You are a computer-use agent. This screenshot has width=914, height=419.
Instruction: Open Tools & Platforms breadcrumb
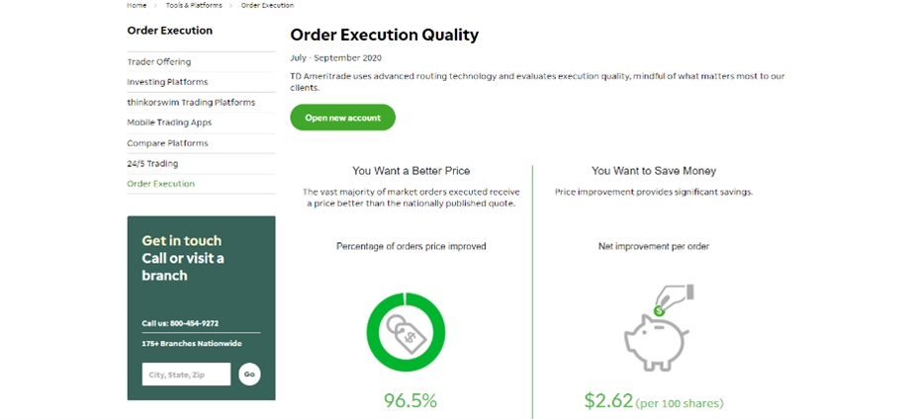pos(193,5)
